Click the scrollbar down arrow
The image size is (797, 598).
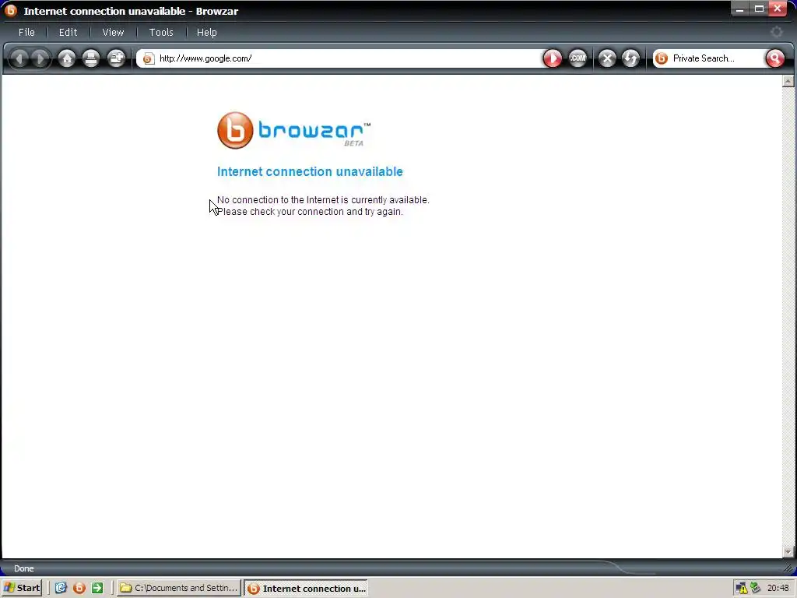(x=788, y=552)
